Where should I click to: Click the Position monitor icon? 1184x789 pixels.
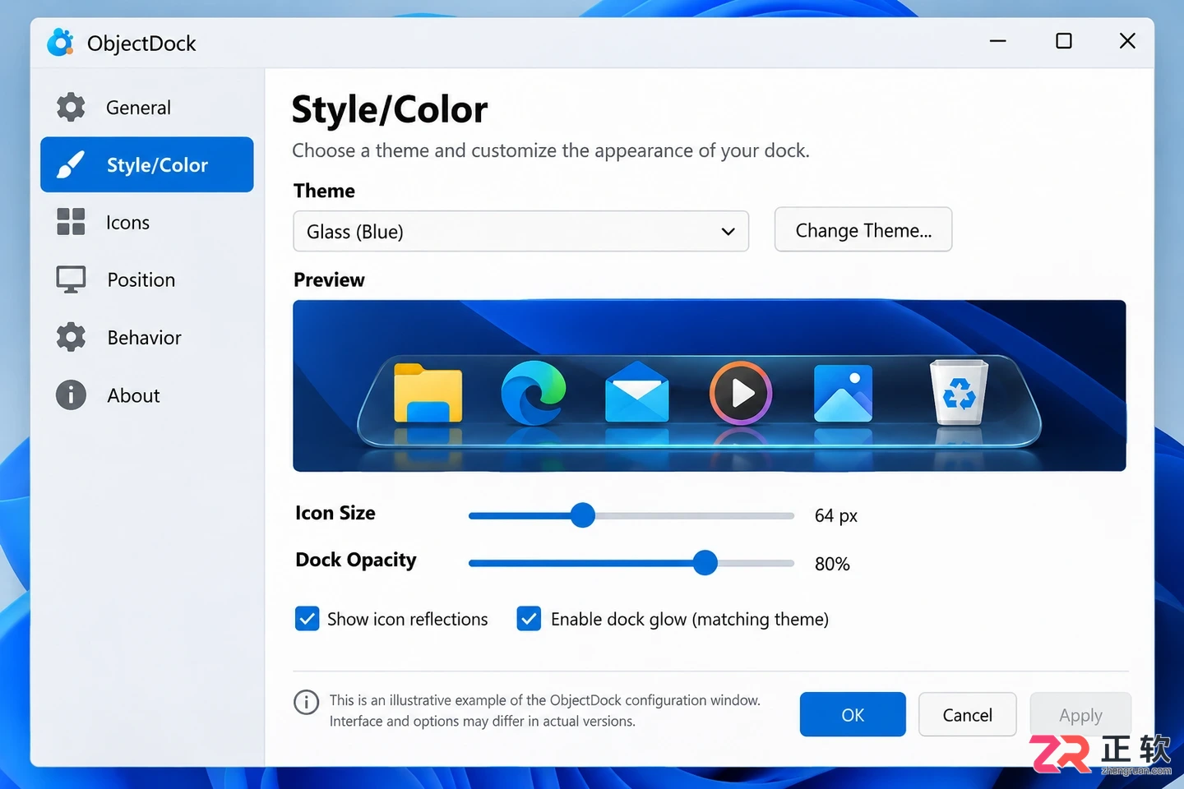71,279
